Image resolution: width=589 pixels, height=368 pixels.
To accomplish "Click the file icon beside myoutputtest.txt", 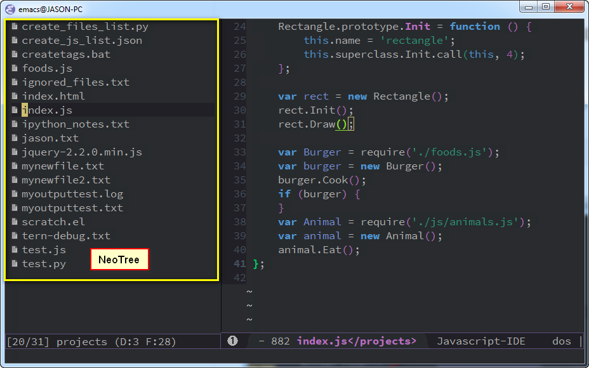I will (15, 207).
